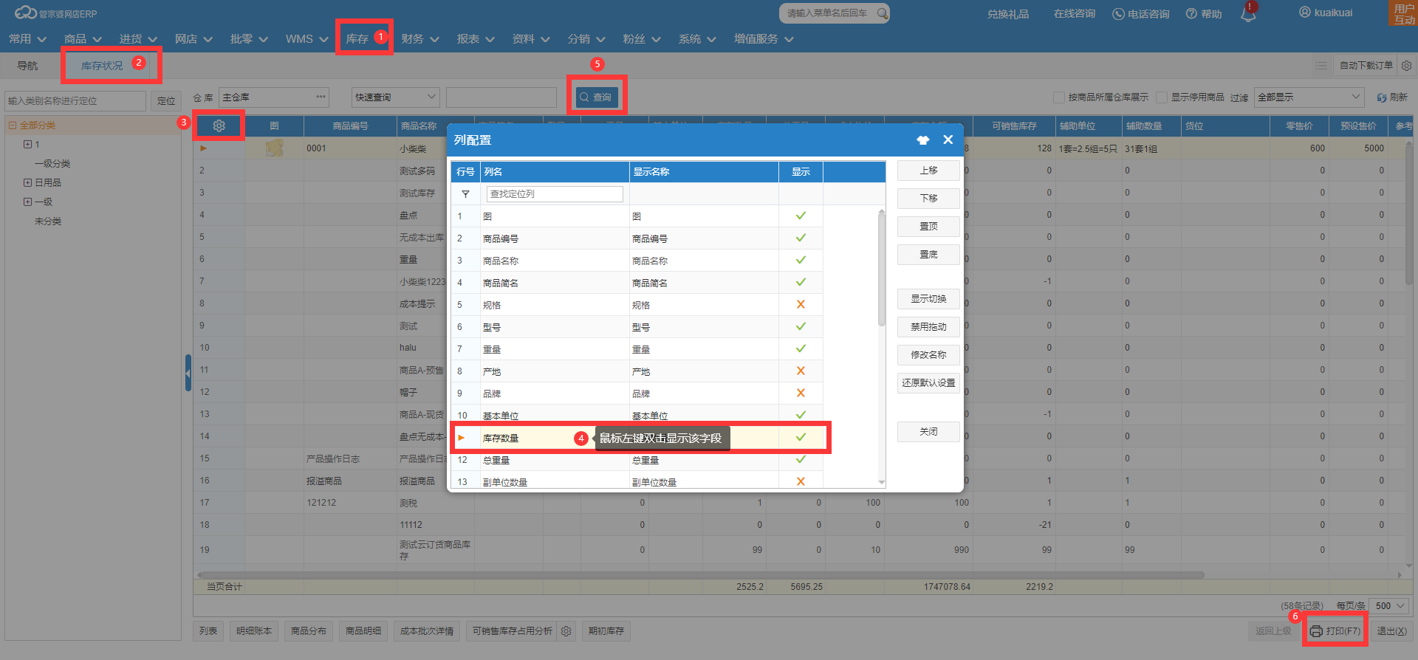Open the 全部显示 filter dropdown

[1309, 97]
